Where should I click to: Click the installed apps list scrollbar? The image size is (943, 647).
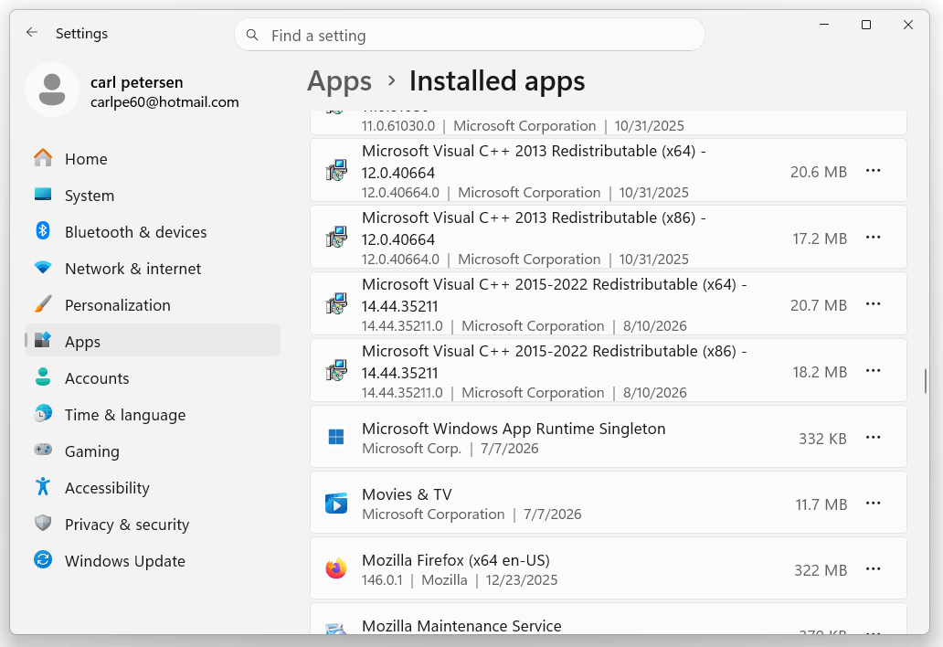tap(925, 381)
